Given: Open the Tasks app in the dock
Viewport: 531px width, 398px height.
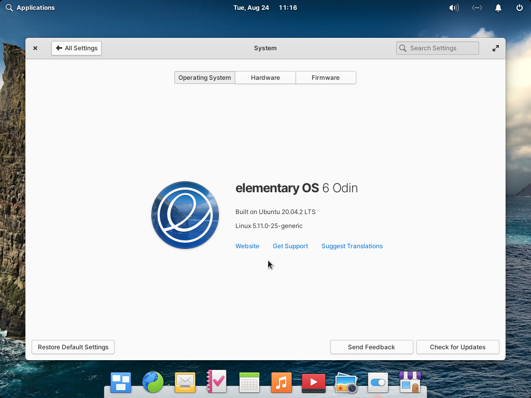Looking at the screenshot, I should [x=217, y=381].
